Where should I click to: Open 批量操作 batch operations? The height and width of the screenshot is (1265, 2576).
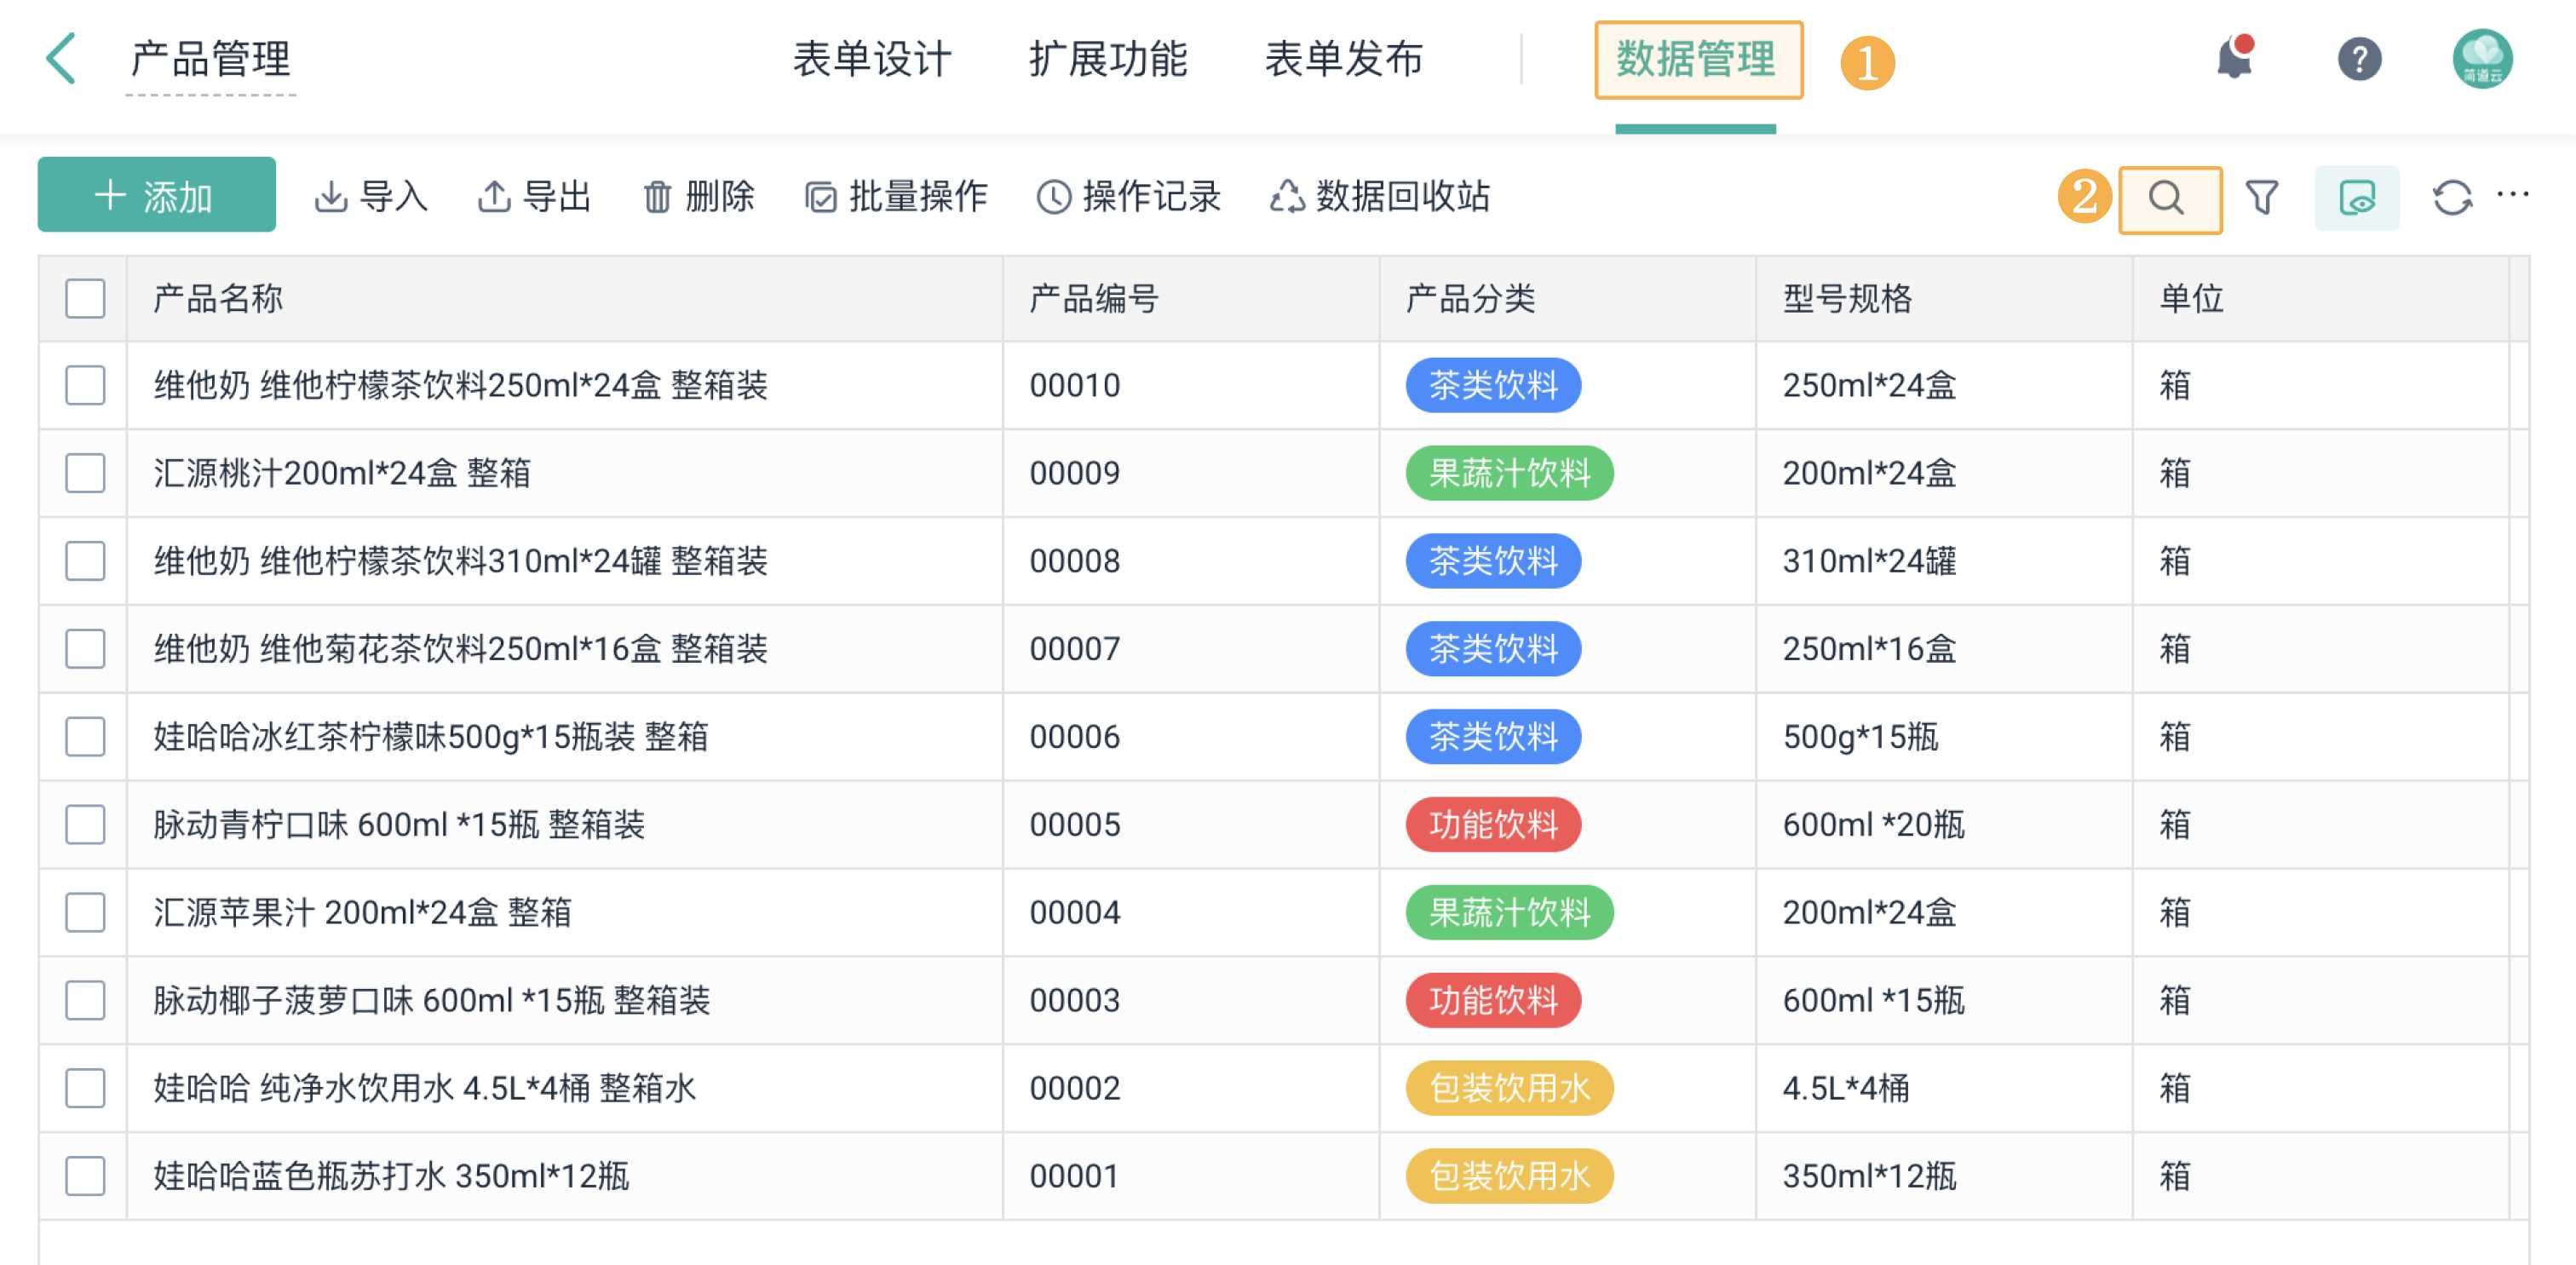point(896,197)
